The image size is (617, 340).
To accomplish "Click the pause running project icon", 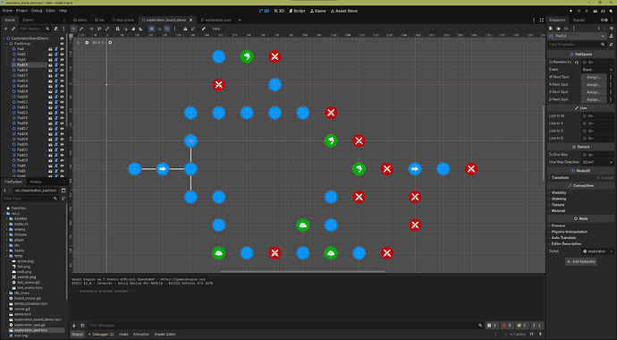I will tap(579, 11).
